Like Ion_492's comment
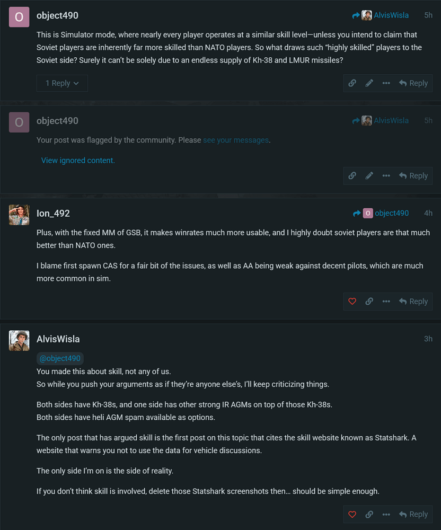This screenshot has width=441, height=530. [x=352, y=301]
